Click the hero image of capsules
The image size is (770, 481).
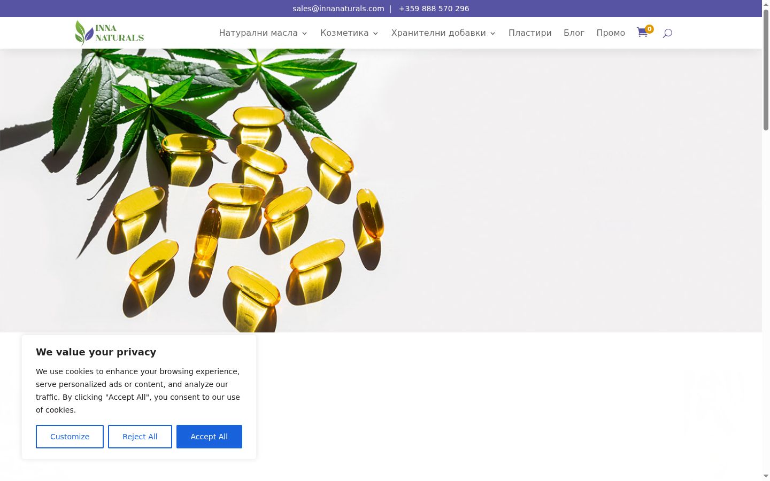coord(381,190)
